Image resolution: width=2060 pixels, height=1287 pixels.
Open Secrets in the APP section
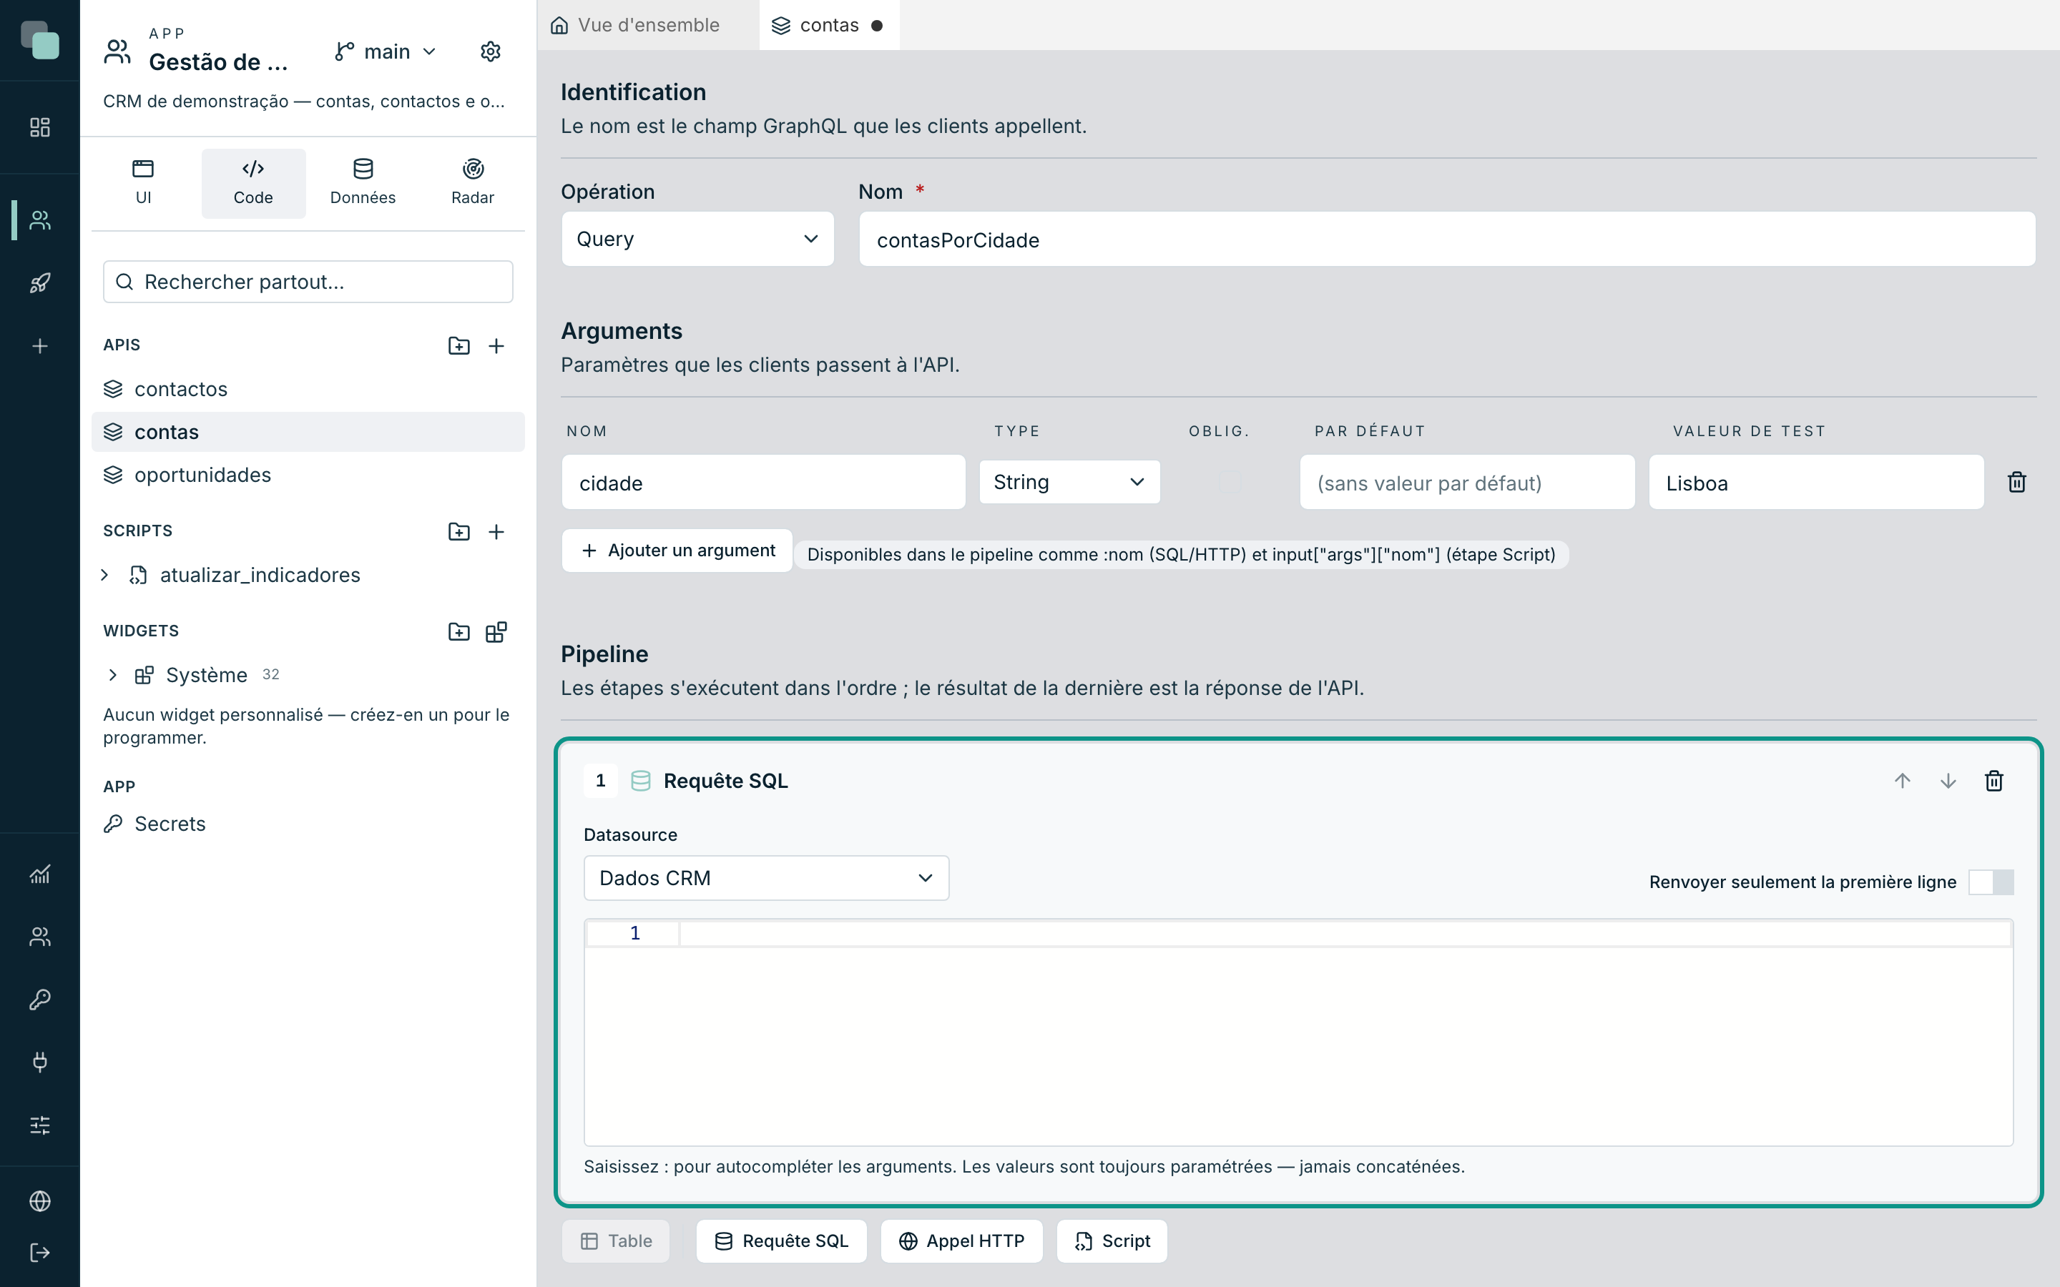pyautogui.click(x=308, y=824)
